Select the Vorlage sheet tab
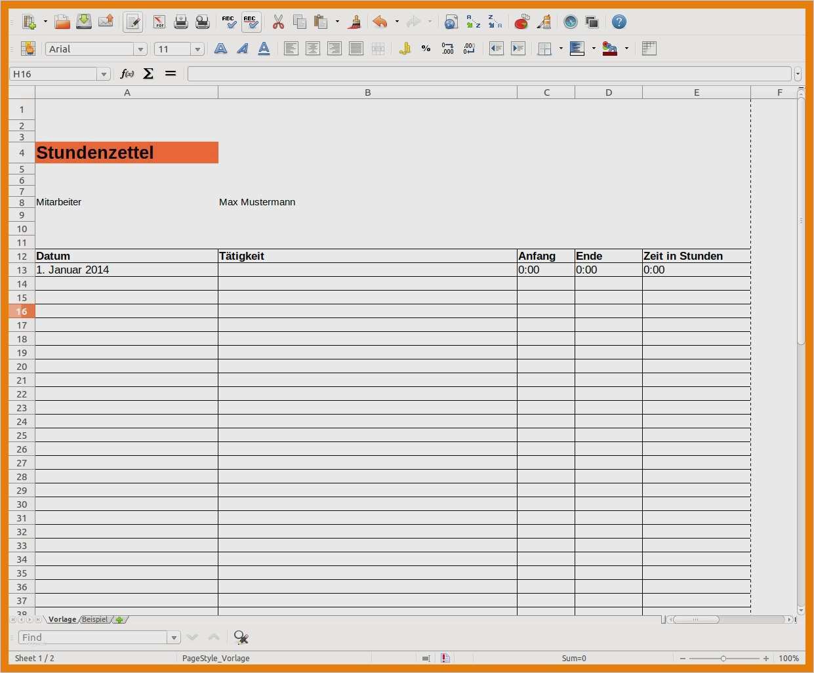Image resolution: width=814 pixels, height=673 pixels. tap(62, 619)
